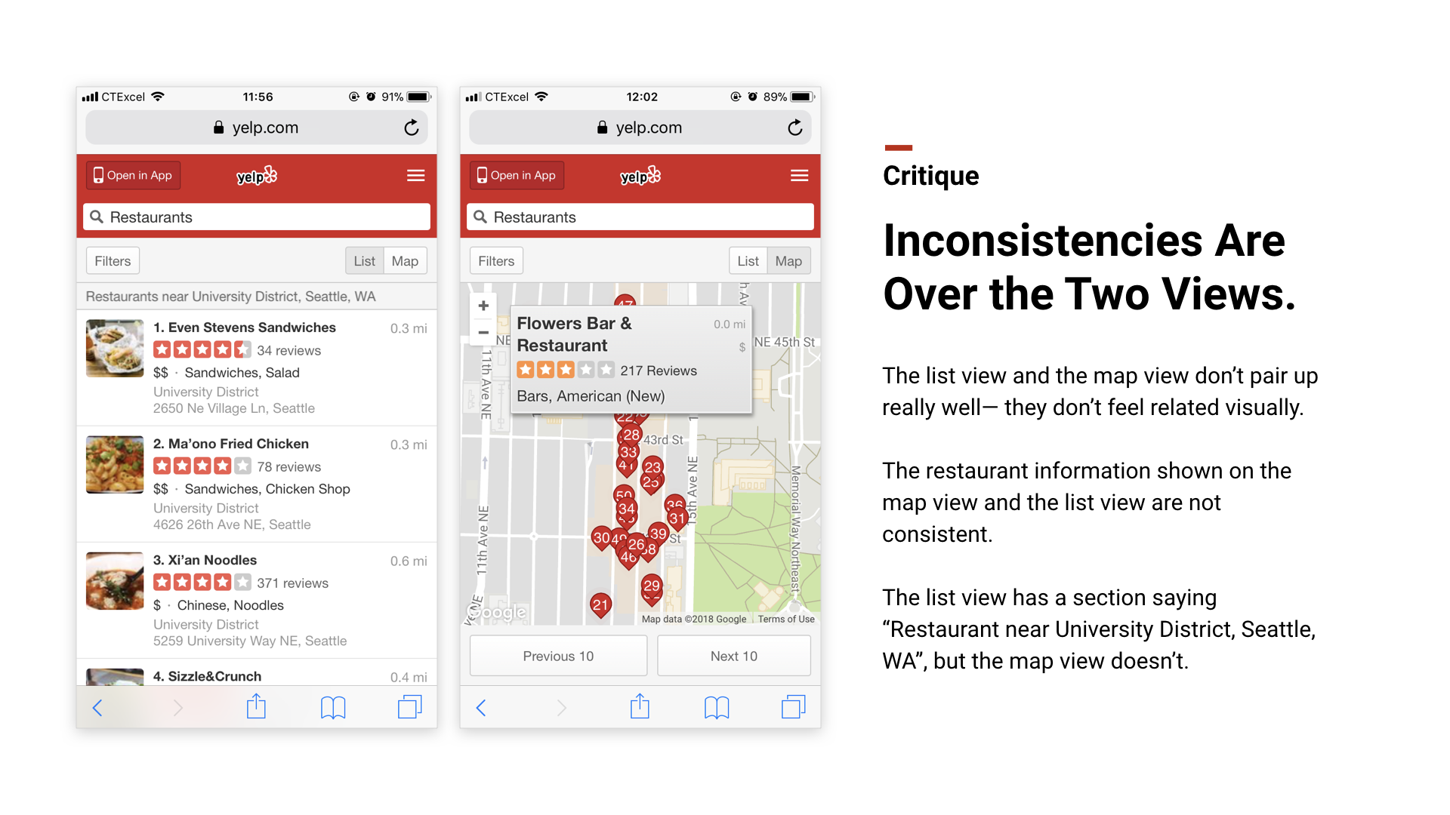The height and width of the screenshot is (815, 1450).
Task: Tap the hamburger menu icon (right screen)
Action: coord(799,175)
